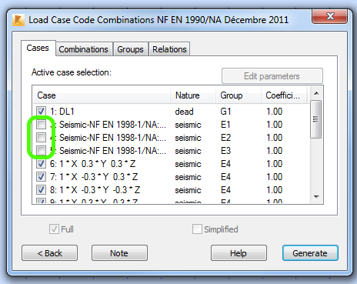Open the Relations tab
The image size is (357, 284).
169,49
